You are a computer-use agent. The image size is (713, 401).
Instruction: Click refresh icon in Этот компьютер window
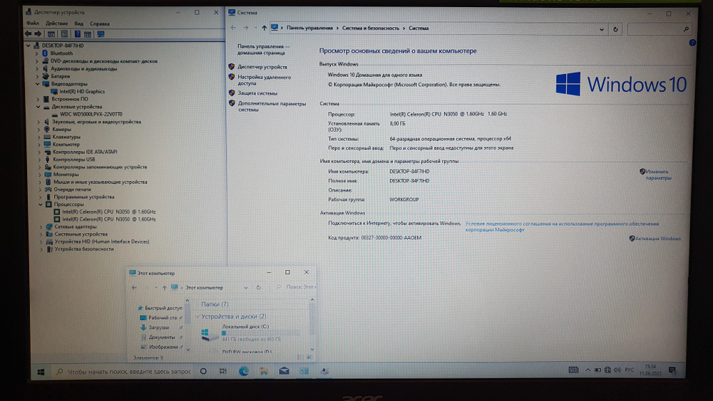[x=258, y=288]
